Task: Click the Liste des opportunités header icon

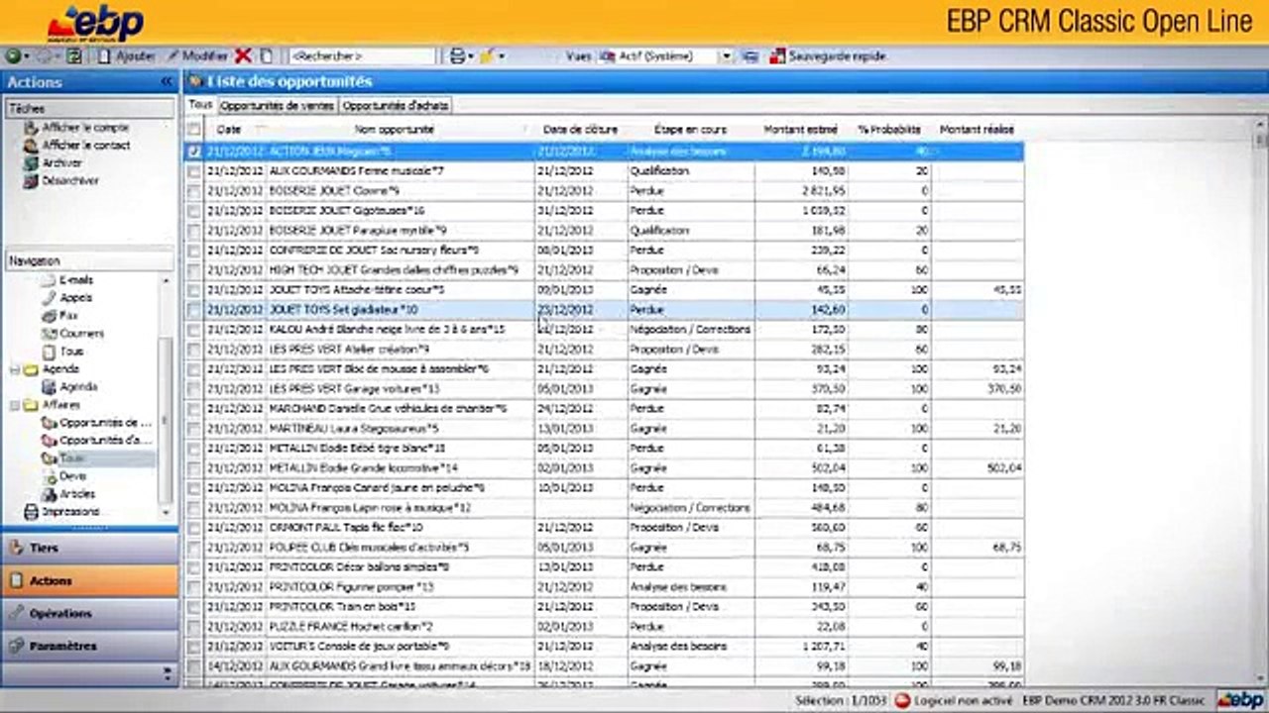Action: tap(195, 81)
